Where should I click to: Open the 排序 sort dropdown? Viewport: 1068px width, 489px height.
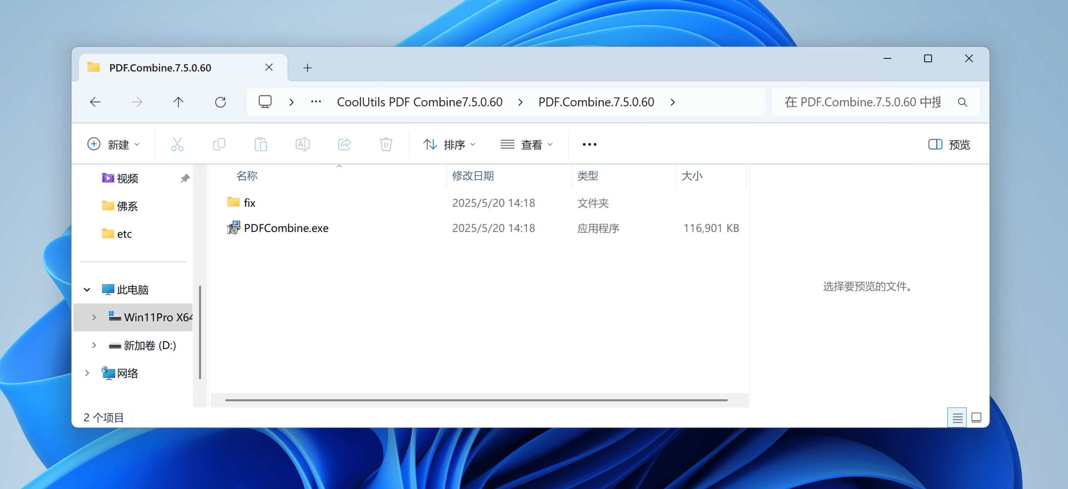(449, 144)
